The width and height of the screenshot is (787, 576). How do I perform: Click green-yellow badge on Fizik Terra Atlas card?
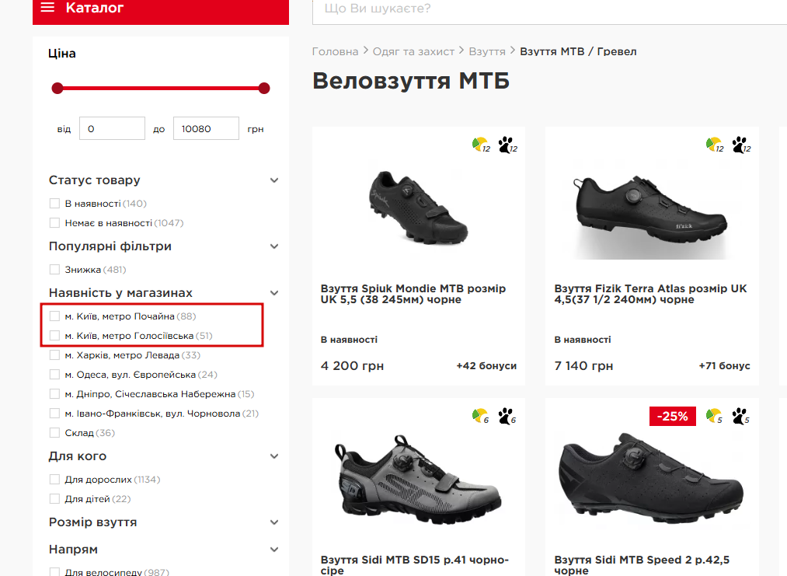[712, 145]
